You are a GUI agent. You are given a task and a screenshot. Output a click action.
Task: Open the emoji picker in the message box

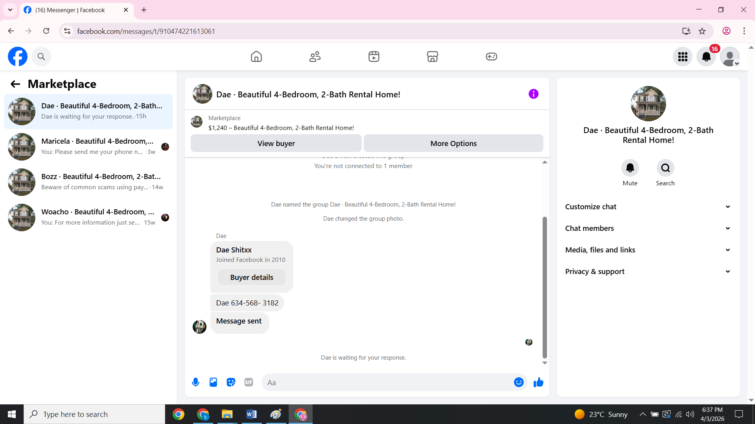point(519,382)
